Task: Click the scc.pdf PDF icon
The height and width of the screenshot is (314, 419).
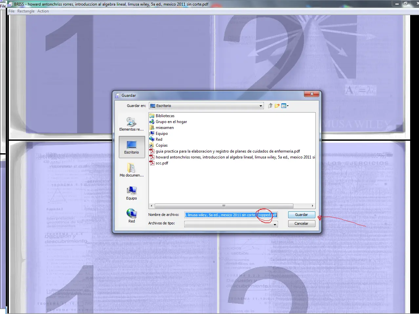Action: click(152, 163)
